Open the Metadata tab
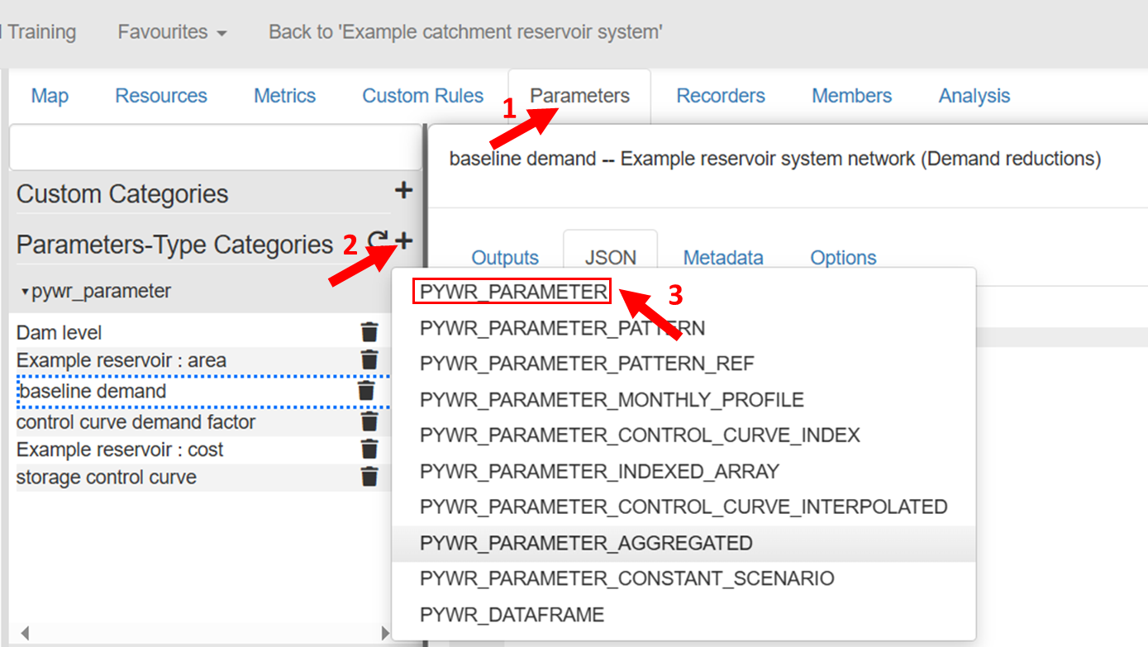The width and height of the screenshot is (1148, 647). pyautogui.click(x=722, y=258)
